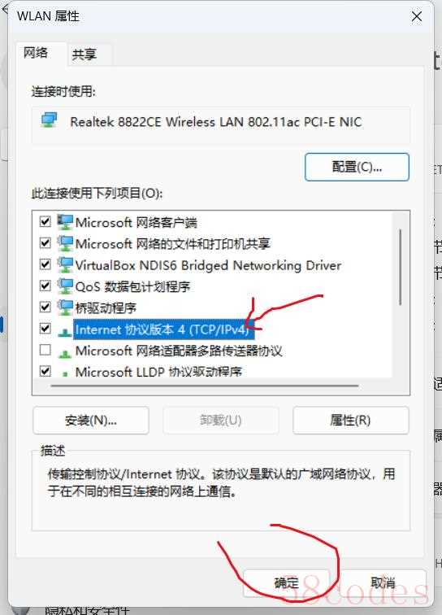Confirm with the 确定 button
442x615 pixels.
click(287, 583)
